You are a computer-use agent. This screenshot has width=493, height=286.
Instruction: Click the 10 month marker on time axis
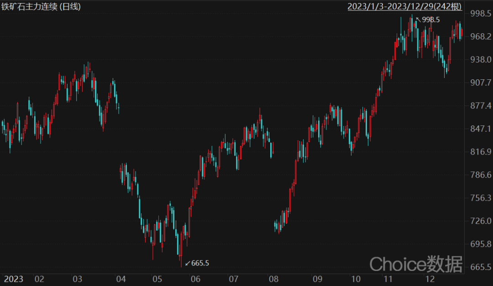click(x=356, y=279)
